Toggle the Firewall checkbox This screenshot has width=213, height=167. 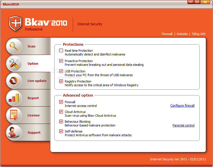click(x=61, y=102)
